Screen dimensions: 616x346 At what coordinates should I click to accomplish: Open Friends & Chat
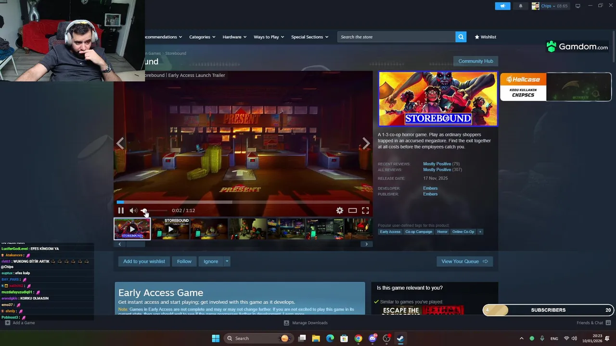(x=593, y=323)
